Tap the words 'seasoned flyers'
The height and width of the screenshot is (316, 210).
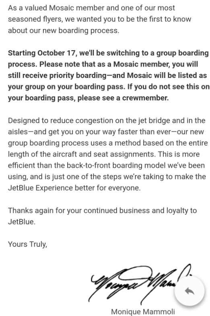[35, 19]
